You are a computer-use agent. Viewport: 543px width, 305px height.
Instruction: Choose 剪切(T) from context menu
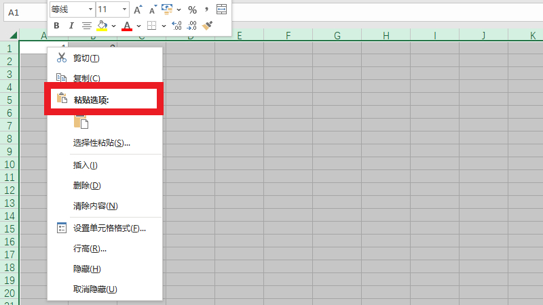105,58
